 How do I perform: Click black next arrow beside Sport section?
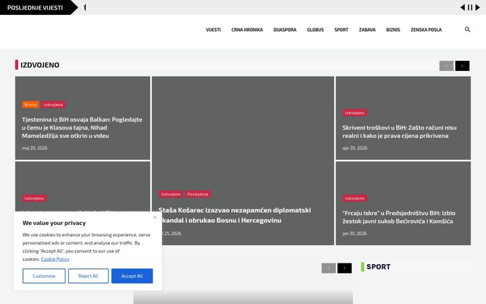(344, 268)
